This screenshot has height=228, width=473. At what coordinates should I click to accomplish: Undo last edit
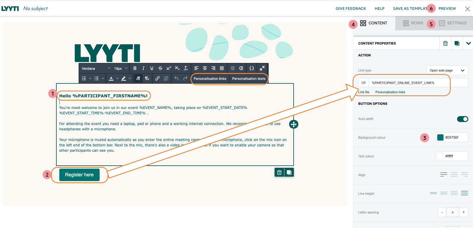177,79
